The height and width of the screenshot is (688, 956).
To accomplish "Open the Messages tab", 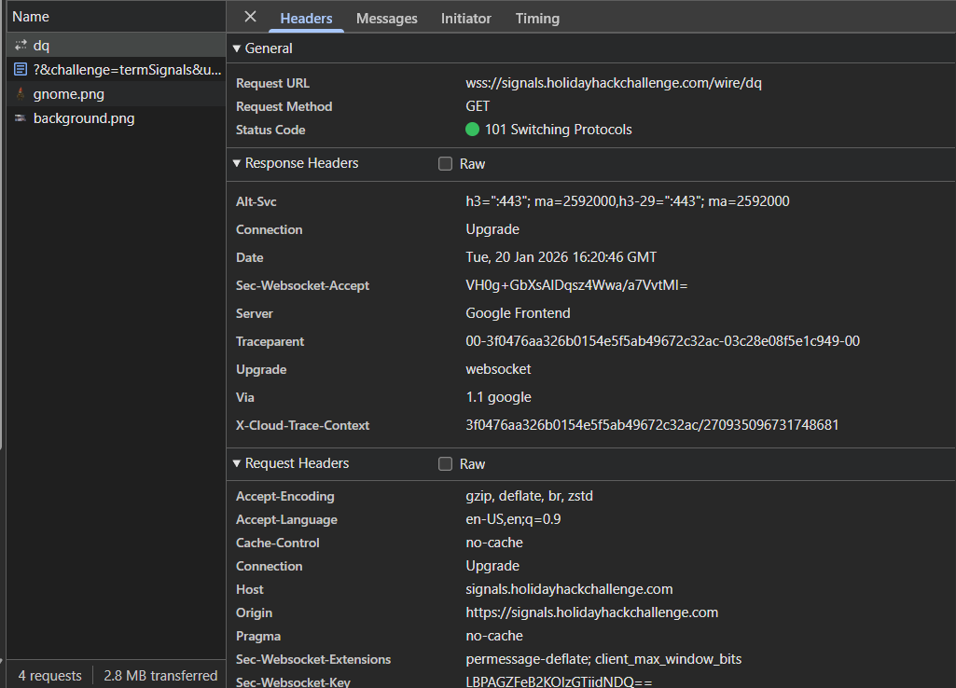I will click(386, 19).
